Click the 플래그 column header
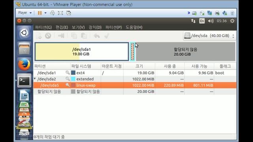 225,66
